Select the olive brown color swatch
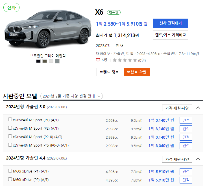The image size is (207, 188). pyautogui.click(x=45, y=61)
